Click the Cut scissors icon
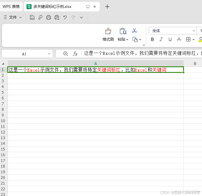 pos(134,31)
